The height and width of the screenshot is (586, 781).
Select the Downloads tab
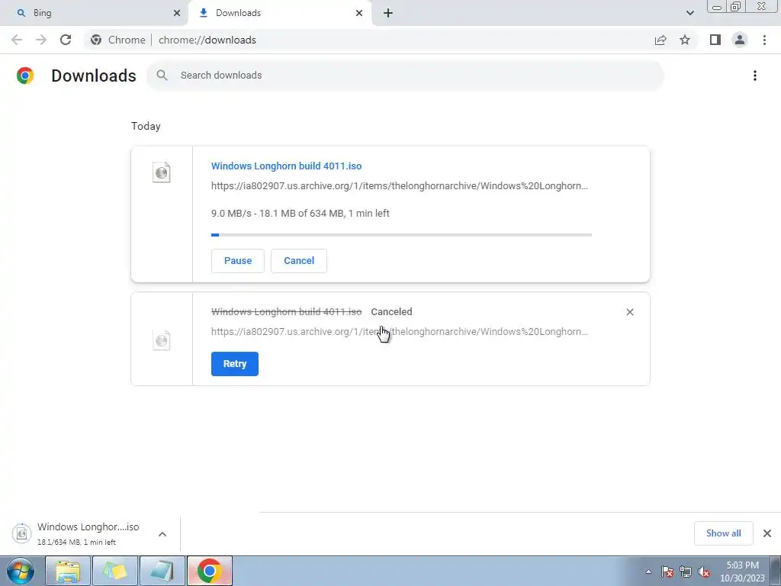click(279, 13)
